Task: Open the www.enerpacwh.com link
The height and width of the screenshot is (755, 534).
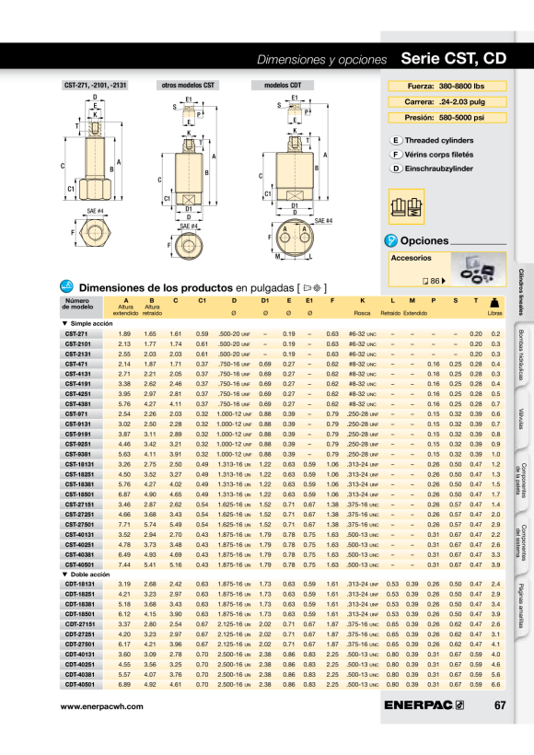Action: tap(101, 706)
